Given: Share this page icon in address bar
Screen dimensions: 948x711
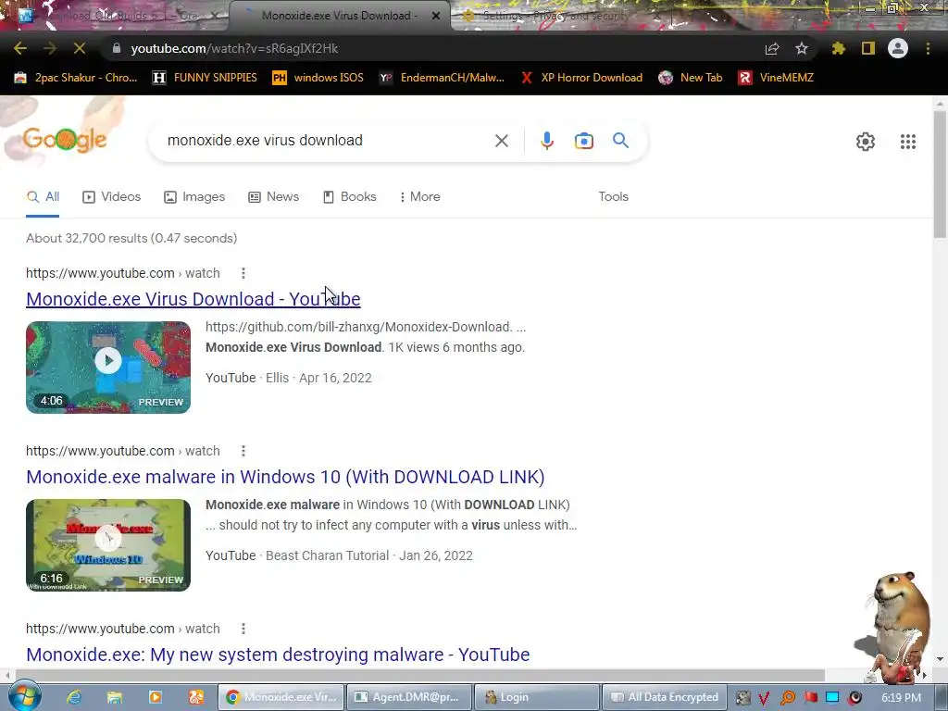Looking at the screenshot, I should (x=772, y=48).
